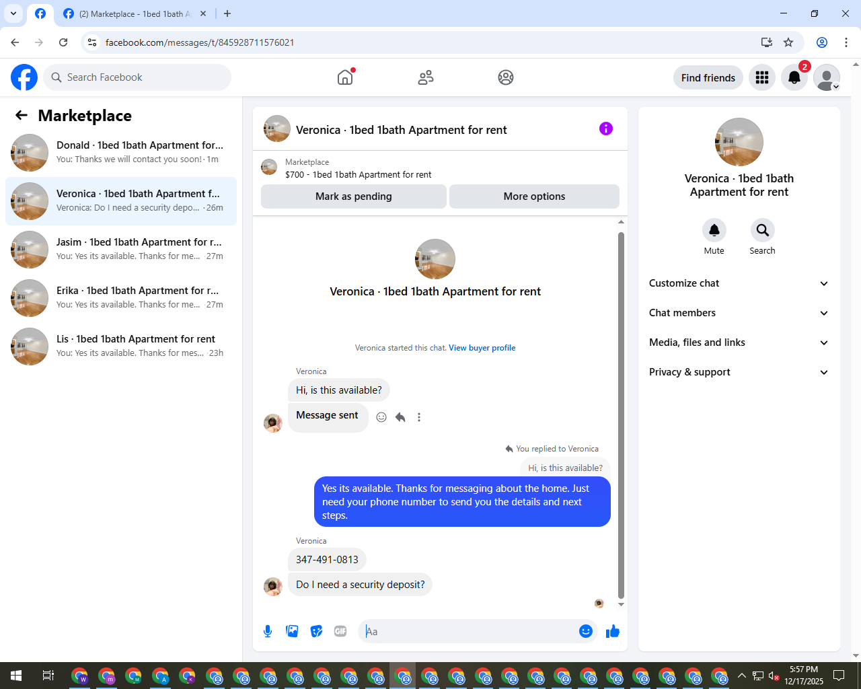Open Donald's apartment conversation
This screenshot has height=689, width=861.
[x=121, y=153]
